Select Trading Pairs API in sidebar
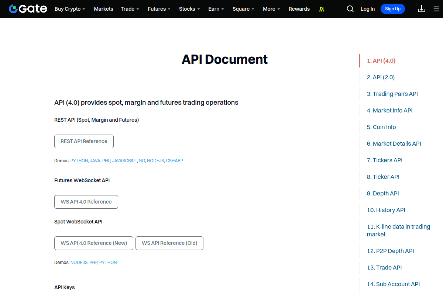443x295 pixels. tap(392, 94)
